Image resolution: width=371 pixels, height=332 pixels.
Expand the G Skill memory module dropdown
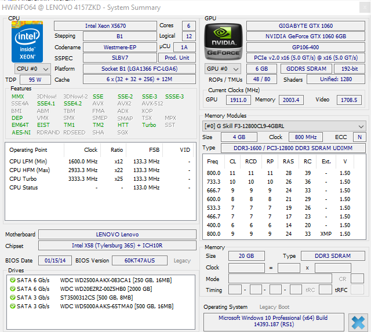click(x=284, y=126)
